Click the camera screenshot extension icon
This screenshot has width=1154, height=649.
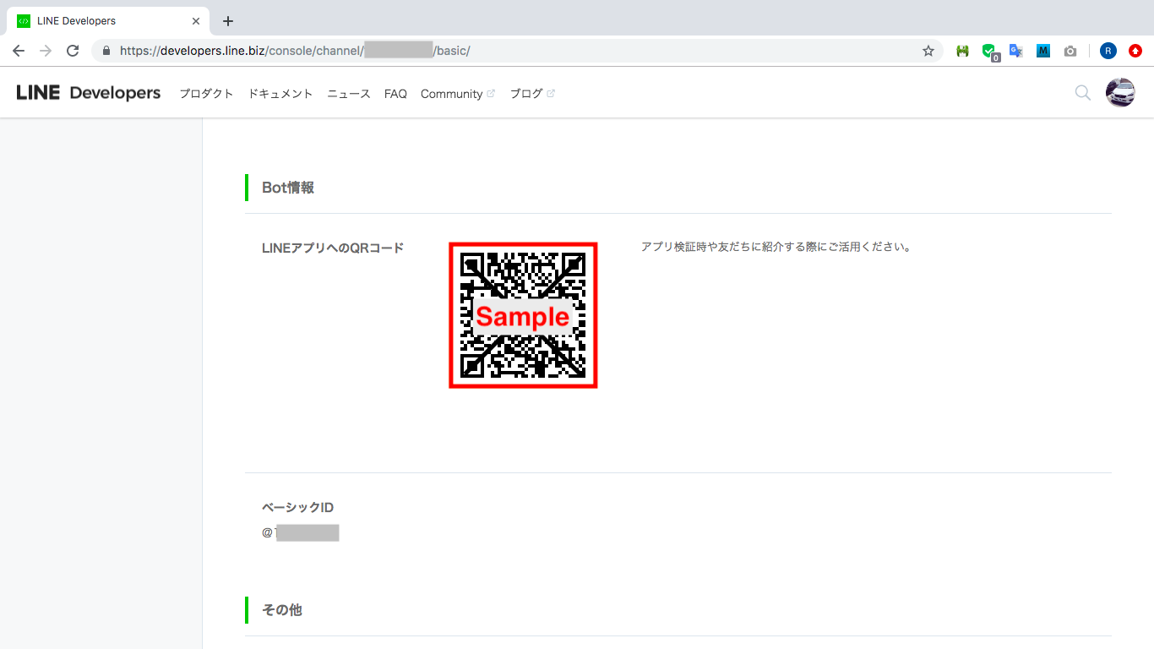(x=1070, y=51)
